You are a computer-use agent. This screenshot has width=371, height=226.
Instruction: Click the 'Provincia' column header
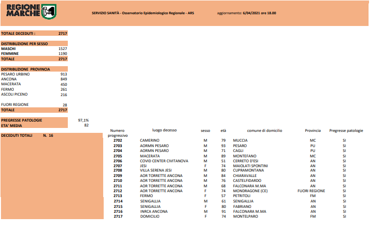point(313,130)
